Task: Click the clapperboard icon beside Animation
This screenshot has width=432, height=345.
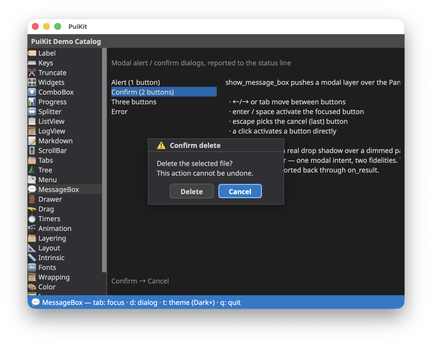Action: [32, 229]
